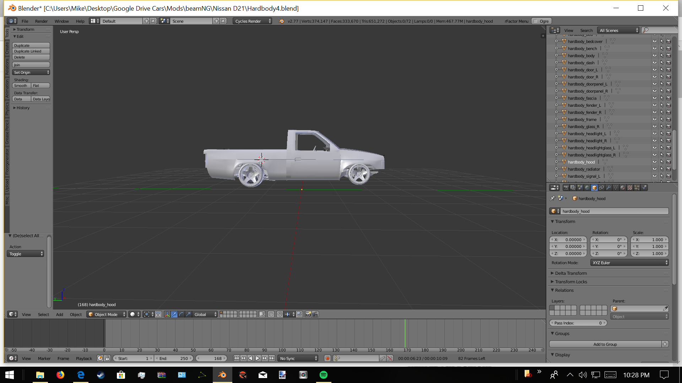Click the Duplicate Linked button
The height and width of the screenshot is (383, 682).
[x=31, y=51]
